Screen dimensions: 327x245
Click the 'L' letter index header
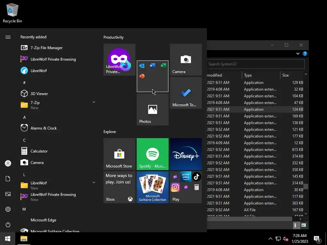coord(24,174)
